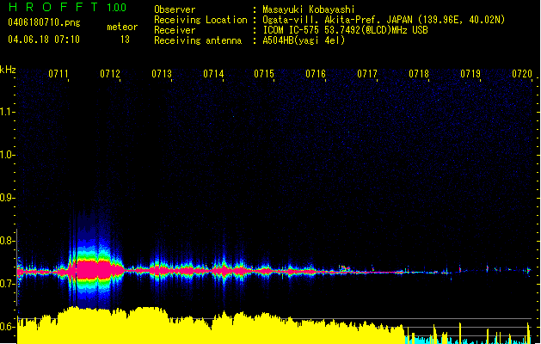Image resolution: width=541 pixels, height=344 pixels.
Task: Click the 0715 time marker
Action: (x=264, y=74)
